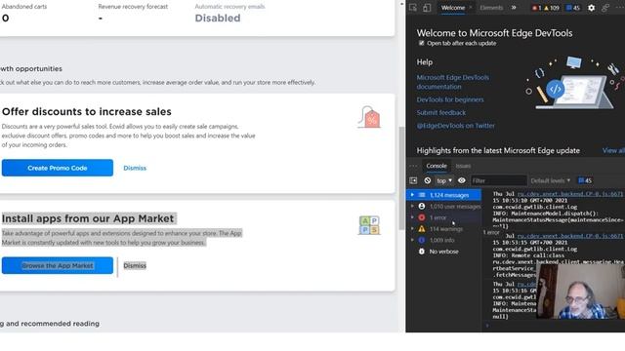The width and height of the screenshot is (625, 351).
Task: Toggle device emulation icon in DevTools
Action: click(x=427, y=8)
